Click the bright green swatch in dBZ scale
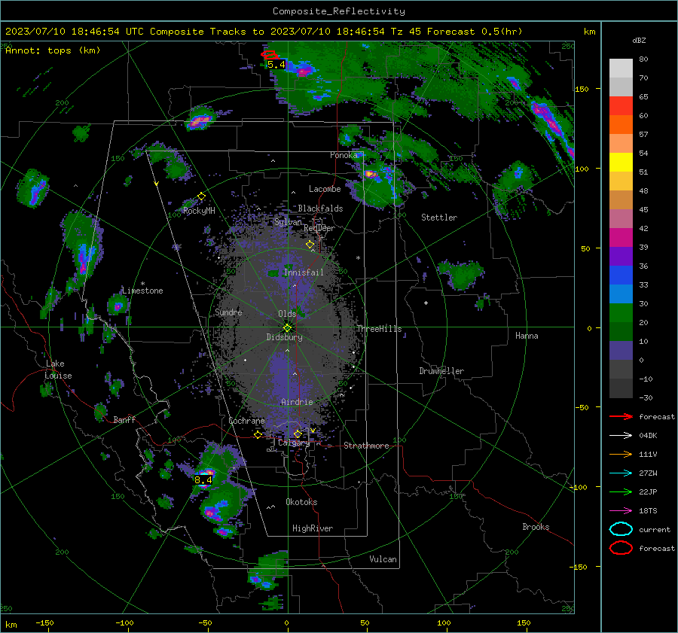678x633 pixels. tap(621, 313)
